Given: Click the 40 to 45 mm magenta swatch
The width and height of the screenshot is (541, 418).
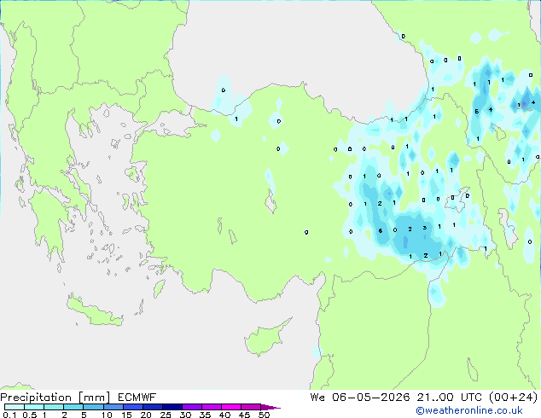Looking at the screenshot, I should pyautogui.click(x=231, y=407).
